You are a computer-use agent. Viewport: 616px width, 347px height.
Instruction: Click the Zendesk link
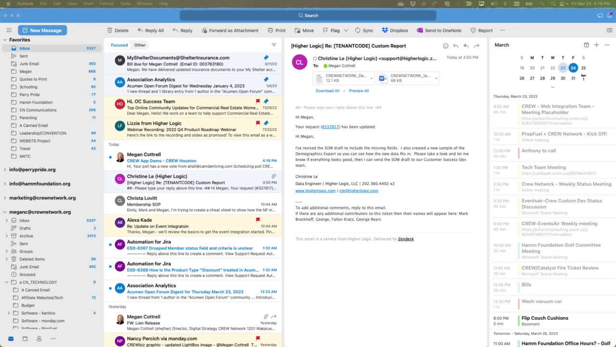(x=406, y=239)
